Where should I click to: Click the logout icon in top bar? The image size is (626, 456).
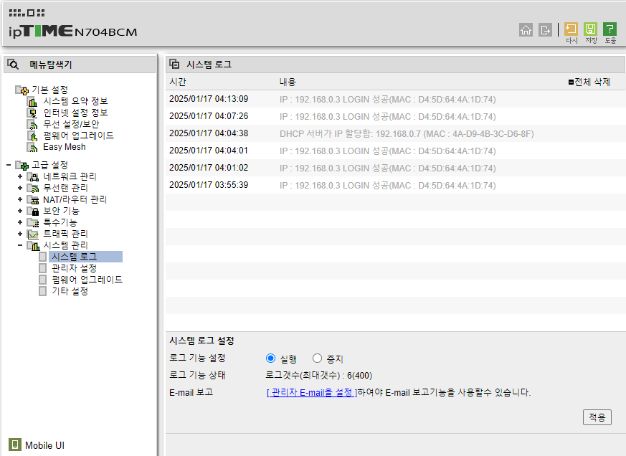click(545, 29)
